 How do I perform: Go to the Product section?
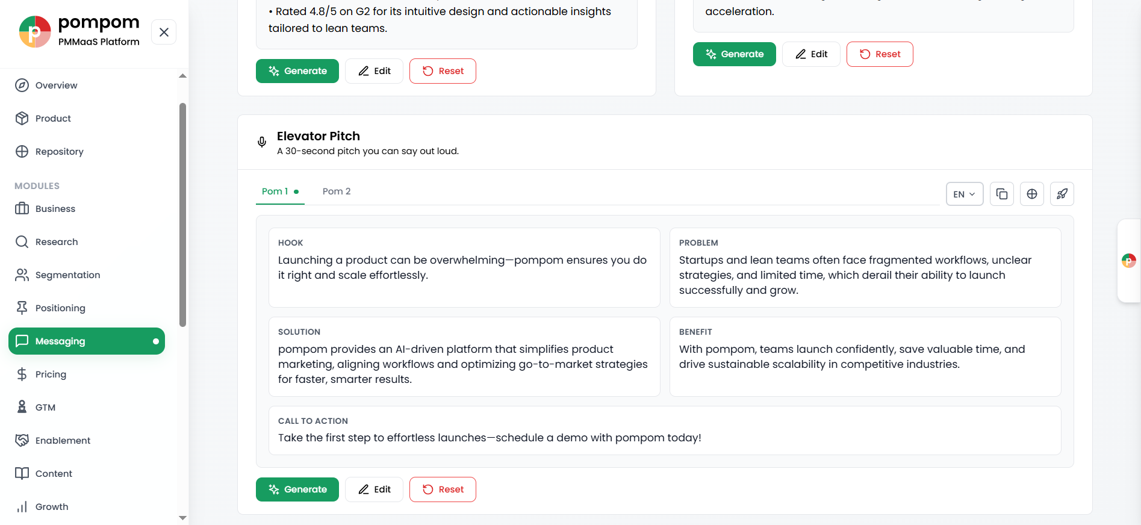point(87,119)
